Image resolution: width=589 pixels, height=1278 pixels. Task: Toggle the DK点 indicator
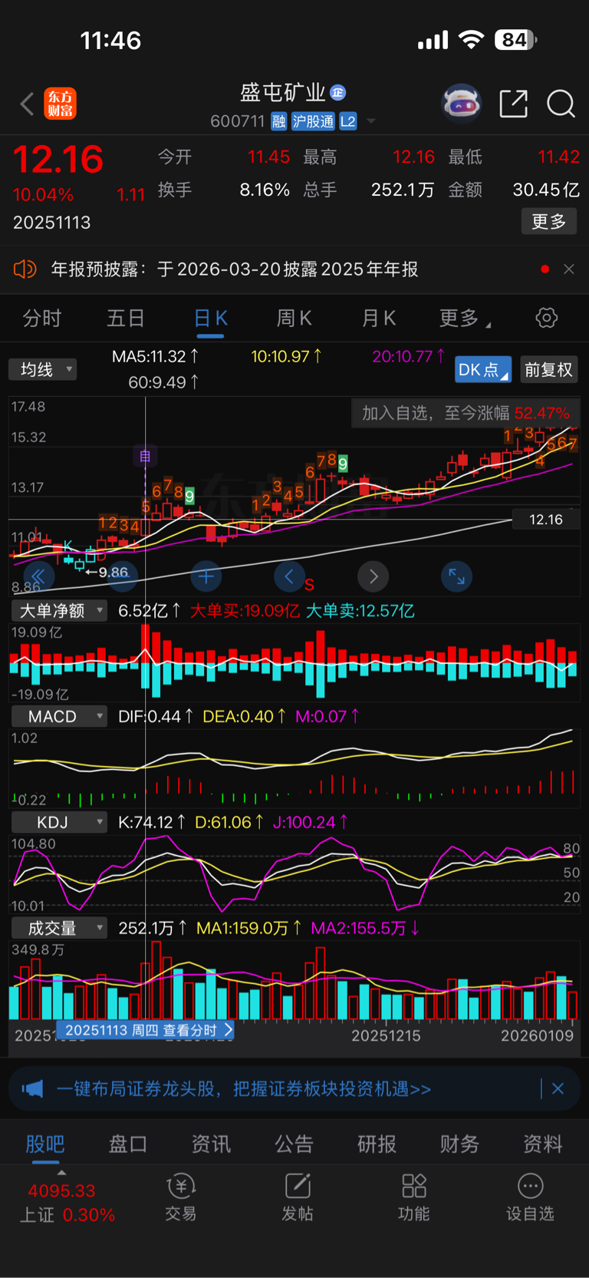pyautogui.click(x=482, y=369)
